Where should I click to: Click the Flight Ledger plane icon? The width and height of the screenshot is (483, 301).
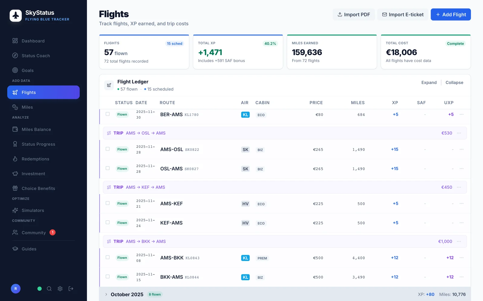coord(109,85)
